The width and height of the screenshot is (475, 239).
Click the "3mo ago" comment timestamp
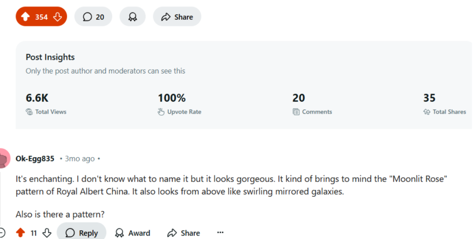80,158
